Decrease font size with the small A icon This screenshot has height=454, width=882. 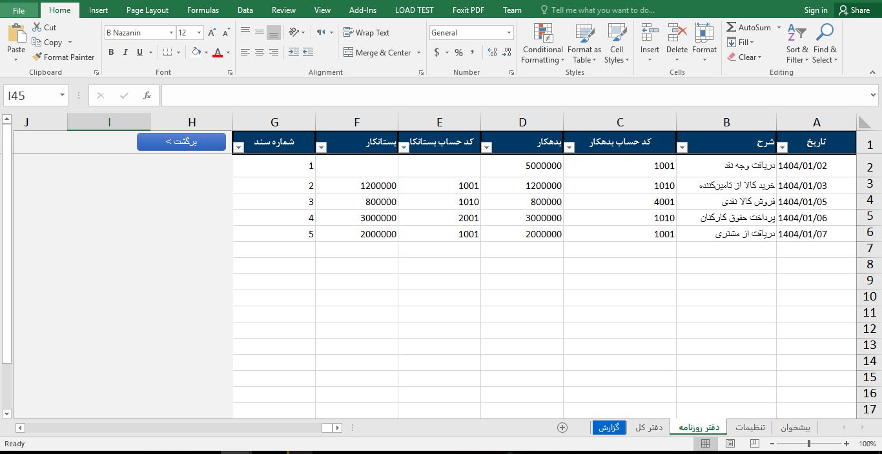tap(225, 32)
